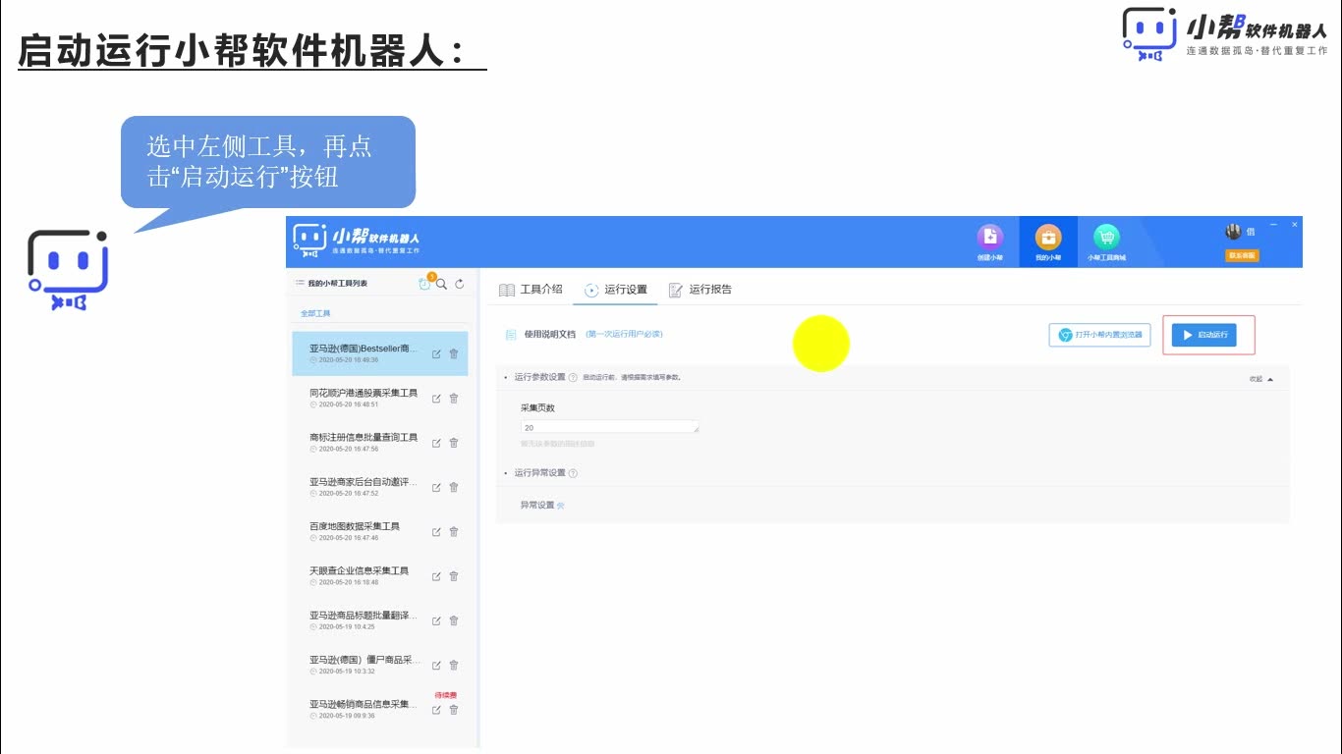Click the 小帮软件机器人 logo in app header
The width and height of the screenshot is (1342, 754).
click(x=357, y=241)
